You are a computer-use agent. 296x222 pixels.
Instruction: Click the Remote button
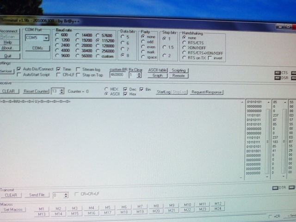(179, 76)
